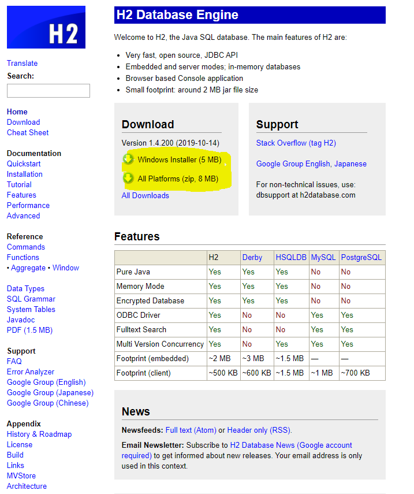
Task: Open the Quickstart documentation
Action: tap(24, 164)
